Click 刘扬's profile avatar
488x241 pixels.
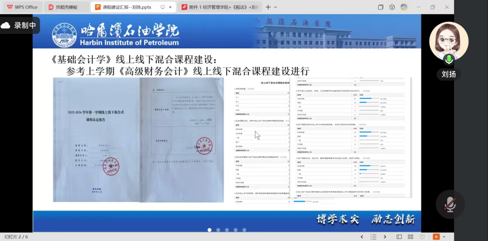click(448, 42)
